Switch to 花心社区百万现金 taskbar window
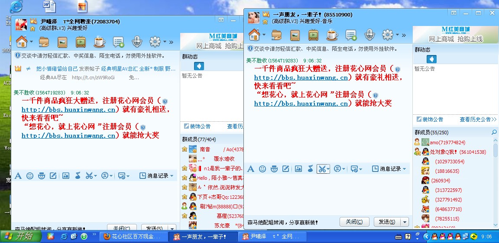Viewport: 499px width, 243px height. (x=134, y=237)
